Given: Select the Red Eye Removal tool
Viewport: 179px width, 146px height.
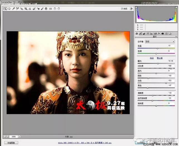Looking at the screenshot, I should [38, 9].
